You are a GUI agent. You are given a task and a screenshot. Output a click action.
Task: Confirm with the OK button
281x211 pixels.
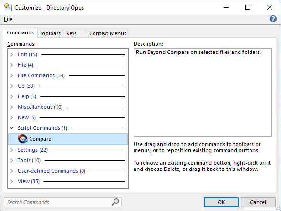[221, 202]
